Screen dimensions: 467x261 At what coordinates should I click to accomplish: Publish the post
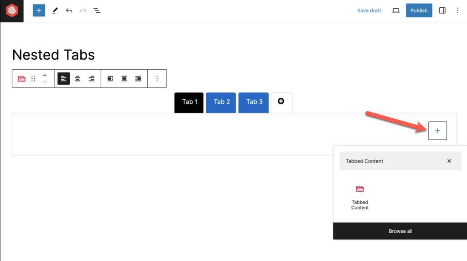click(419, 10)
